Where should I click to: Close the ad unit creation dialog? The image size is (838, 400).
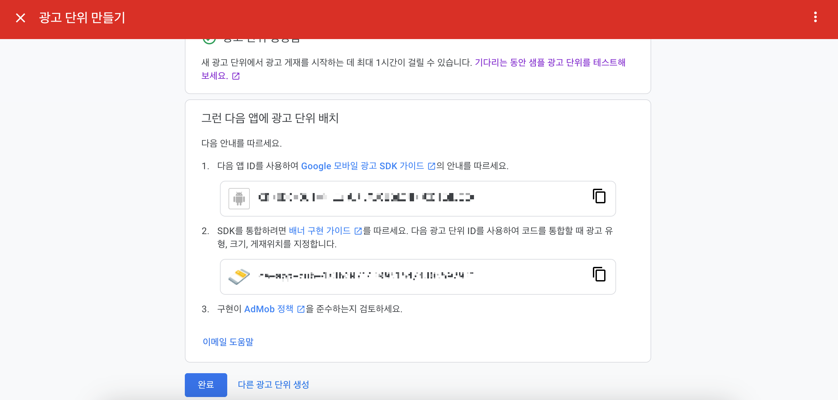pyautogui.click(x=21, y=18)
